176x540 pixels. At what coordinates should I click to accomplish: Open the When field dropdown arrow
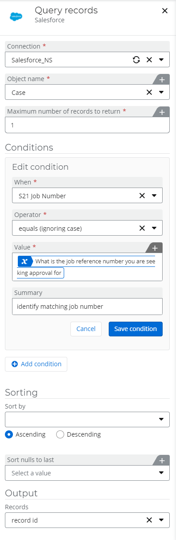click(x=154, y=195)
